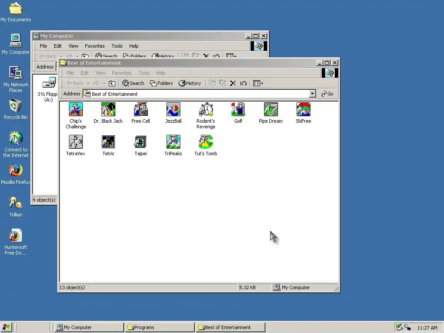The image size is (444, 333).
Task: Open File menu in Best of Entertainment window
Action: click(70, 73)
